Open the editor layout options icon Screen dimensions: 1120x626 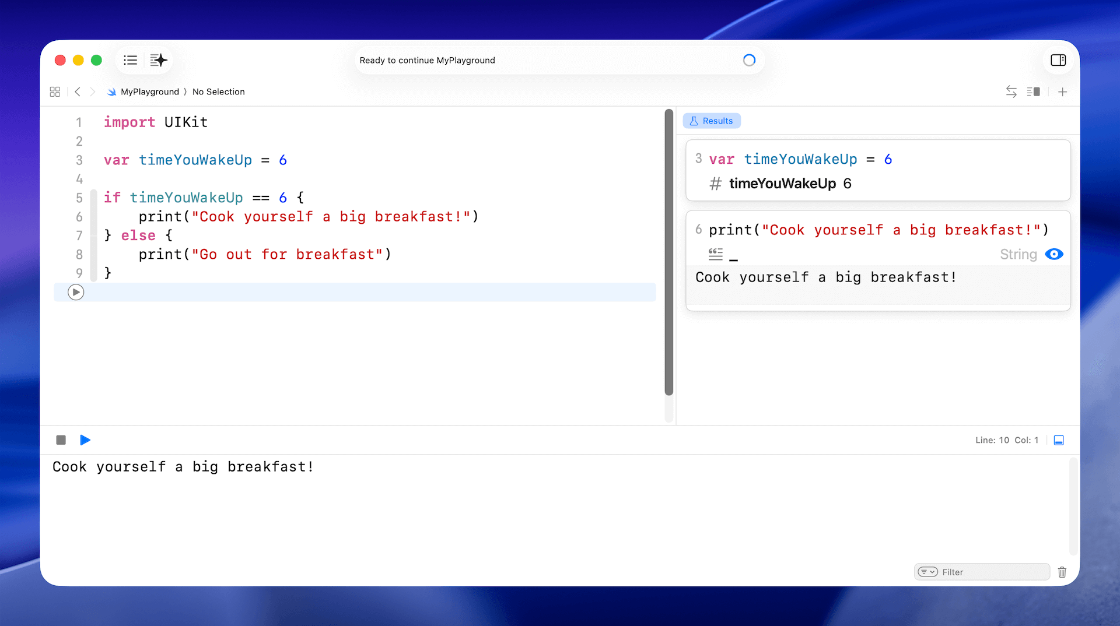tap(1033, 92)
